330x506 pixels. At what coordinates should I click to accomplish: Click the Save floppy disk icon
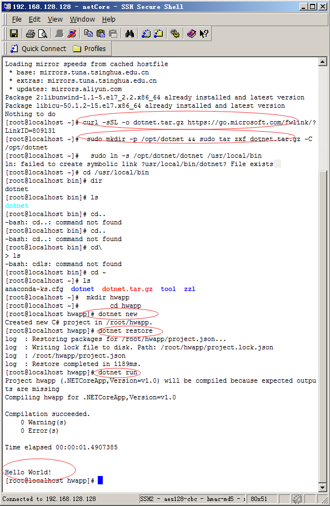pyautogui.click(x=13, y=33)
